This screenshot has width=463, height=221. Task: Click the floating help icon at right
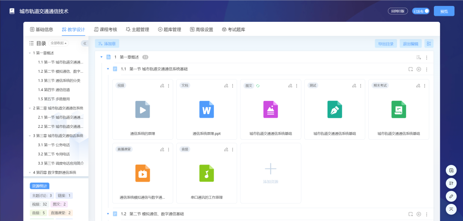(x=451, y=171)
